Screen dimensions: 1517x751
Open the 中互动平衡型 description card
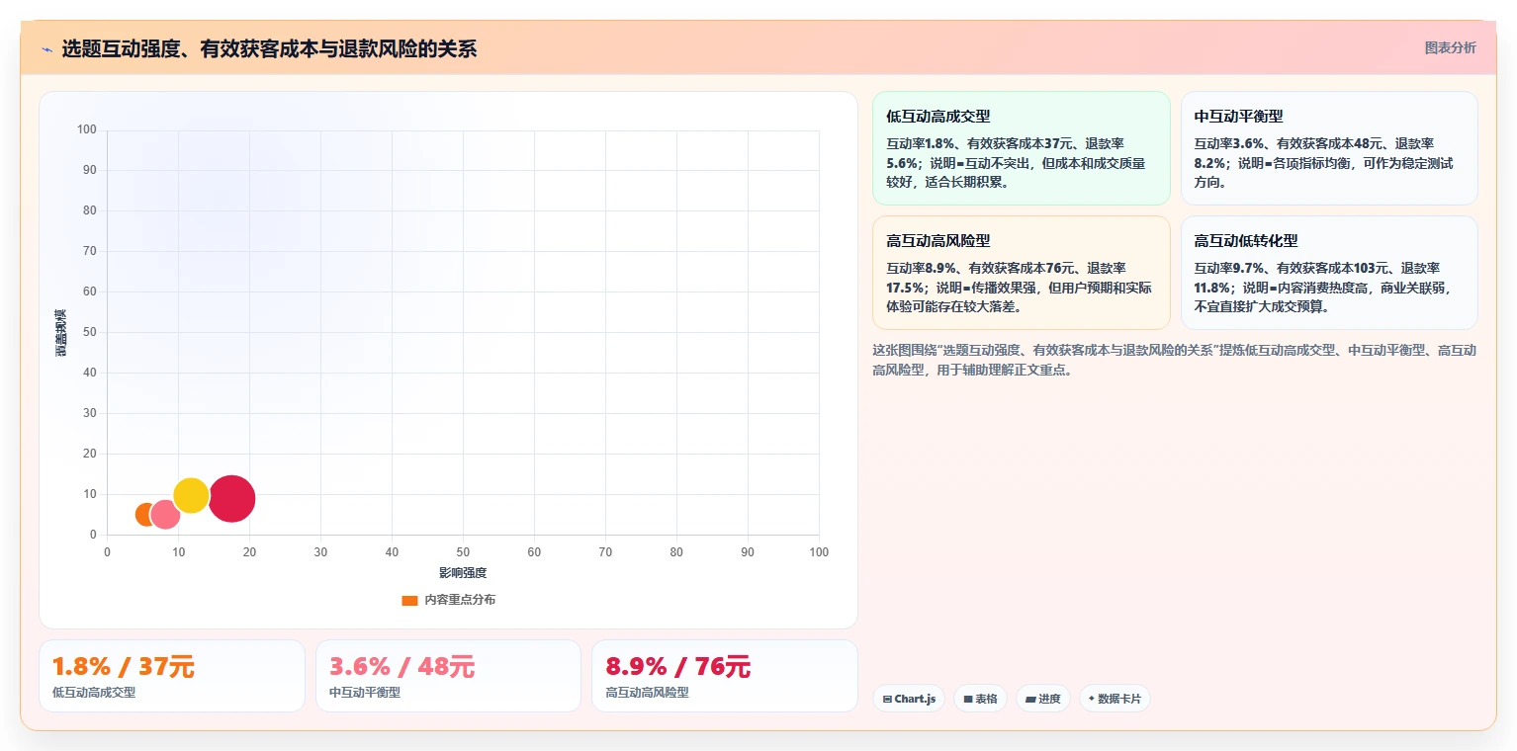pyautogui.click(x=1329, y=148)
